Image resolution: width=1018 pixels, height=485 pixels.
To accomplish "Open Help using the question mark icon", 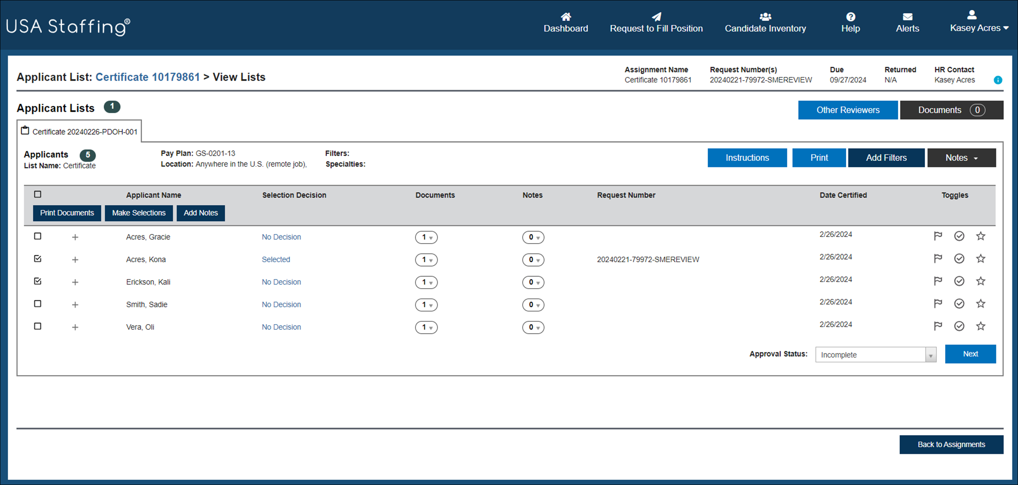I will click(x=850, y=17).
